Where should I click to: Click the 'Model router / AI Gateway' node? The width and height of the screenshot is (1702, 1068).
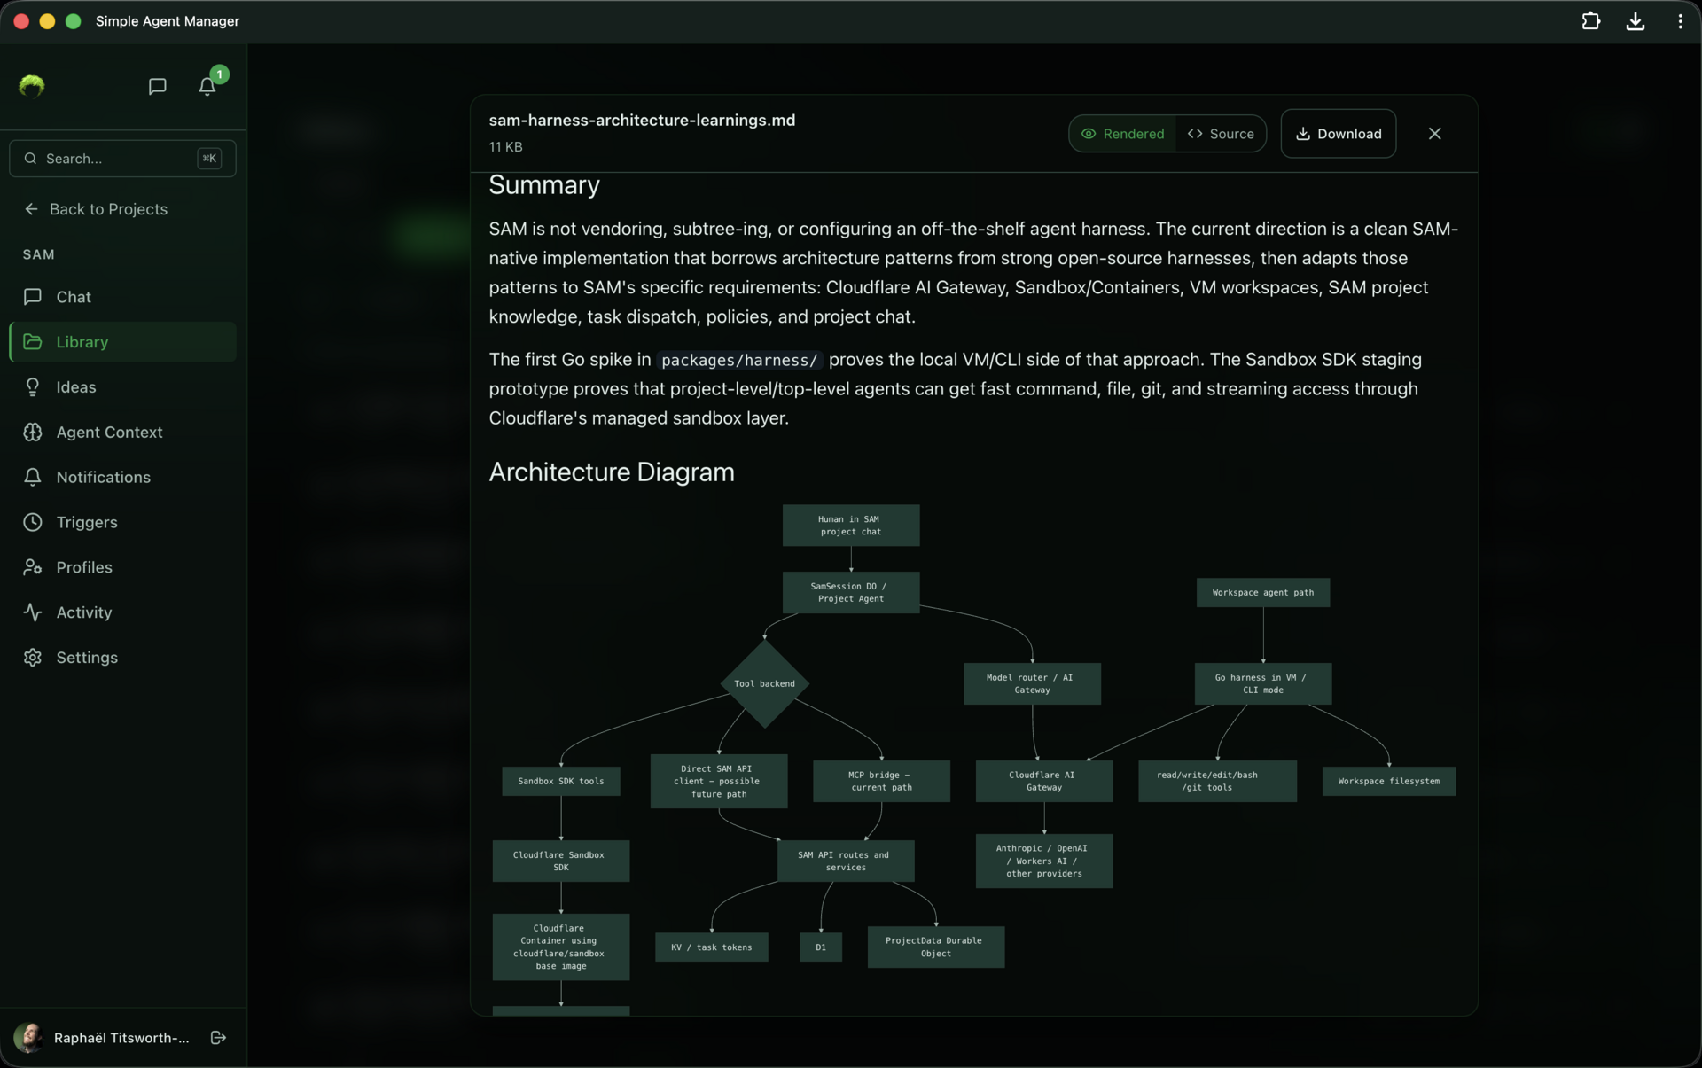click(x=1032, y=684)
